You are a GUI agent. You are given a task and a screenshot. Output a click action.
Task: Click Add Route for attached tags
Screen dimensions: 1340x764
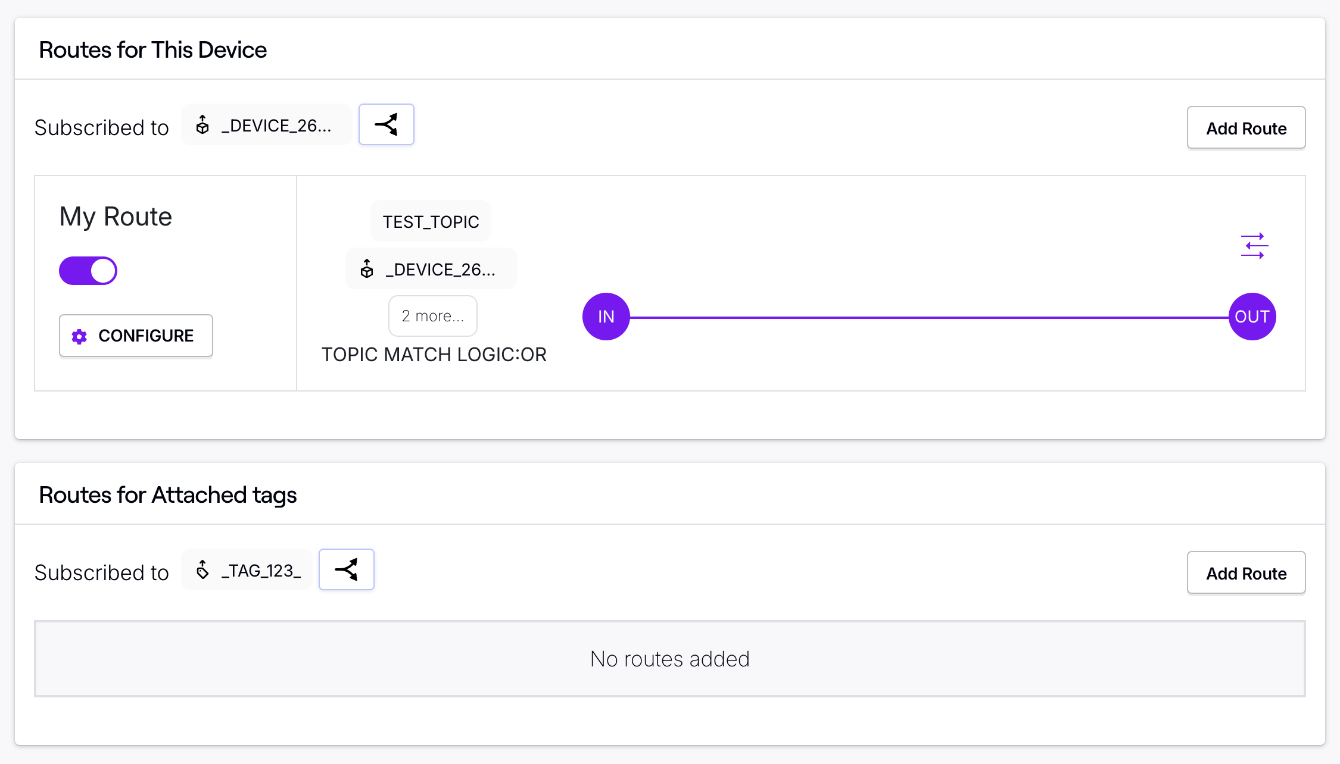pyautogui.click(x=1246, y=573)
